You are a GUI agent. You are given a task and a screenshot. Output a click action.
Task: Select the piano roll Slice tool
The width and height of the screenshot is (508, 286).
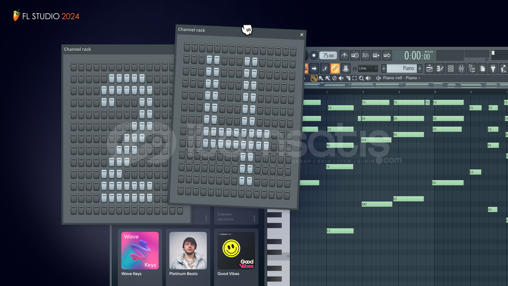(348, 78)
